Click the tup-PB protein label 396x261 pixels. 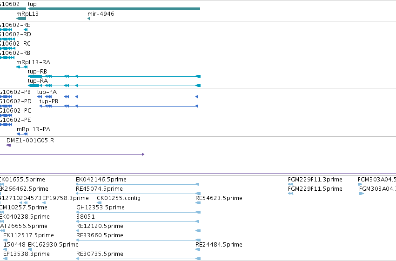[49, 101]
